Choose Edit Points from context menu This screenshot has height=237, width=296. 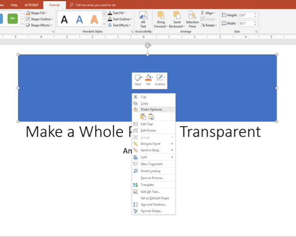pyautogui.click(x=154, y=131)
